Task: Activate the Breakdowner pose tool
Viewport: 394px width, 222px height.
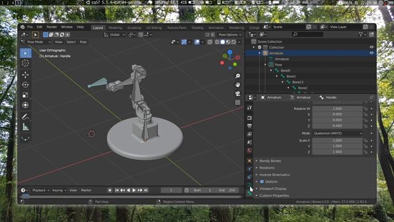Action: click(25, 138)
